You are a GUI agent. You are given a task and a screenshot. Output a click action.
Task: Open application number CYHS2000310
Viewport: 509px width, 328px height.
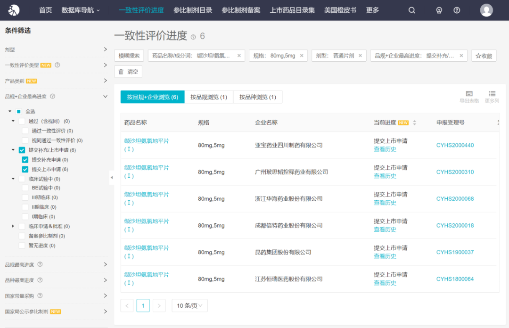455,172
